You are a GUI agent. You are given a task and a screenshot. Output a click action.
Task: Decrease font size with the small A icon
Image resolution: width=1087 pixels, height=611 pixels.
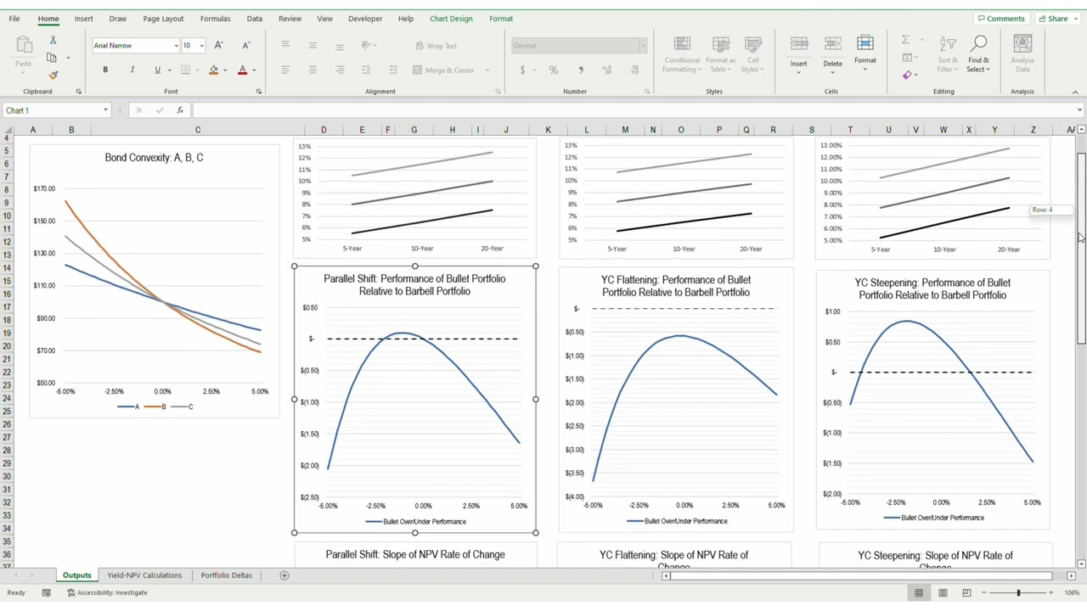click(x=246, y=46)
